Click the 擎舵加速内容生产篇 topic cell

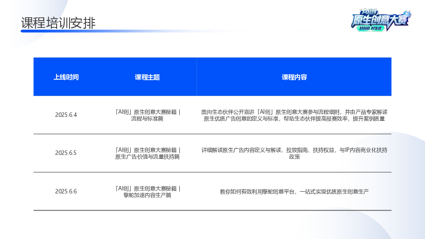(147, 192)
